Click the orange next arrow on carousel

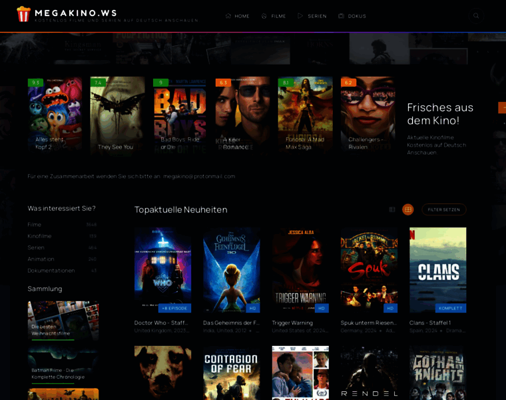(502, 107)
